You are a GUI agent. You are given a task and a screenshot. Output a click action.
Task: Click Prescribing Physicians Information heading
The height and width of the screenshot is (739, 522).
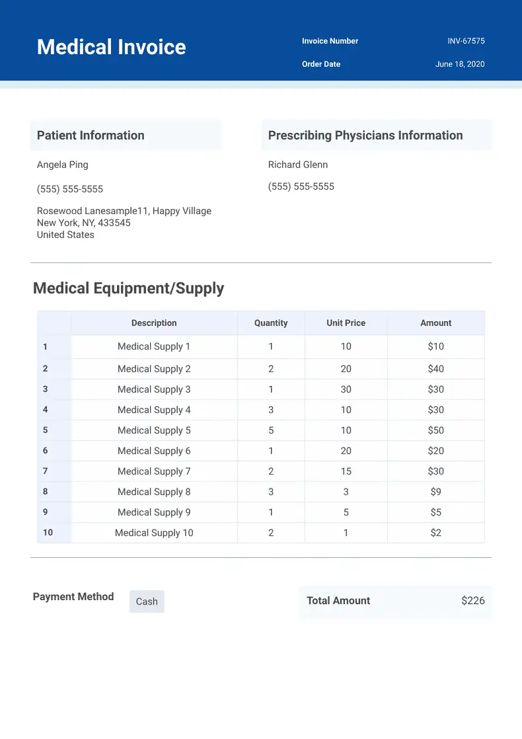365,136
